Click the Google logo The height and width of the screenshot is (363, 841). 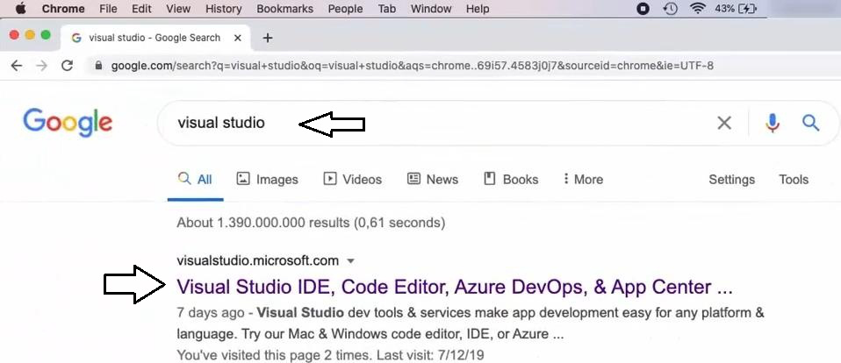(x=68, y=123)
